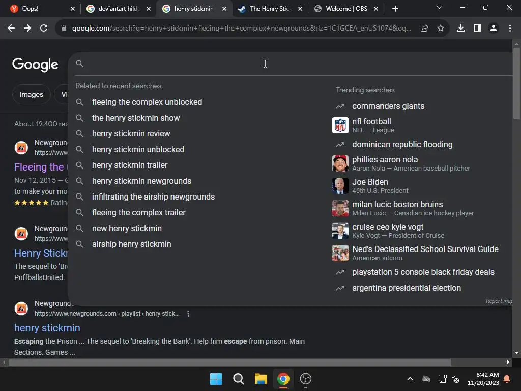Select trending search commanders giants
Screen dimensions: 521x391
[388, 106]
